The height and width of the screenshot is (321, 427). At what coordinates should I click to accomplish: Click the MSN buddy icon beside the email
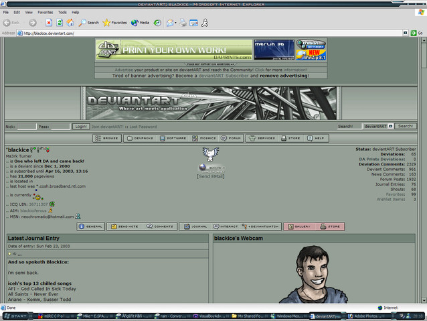78,216
